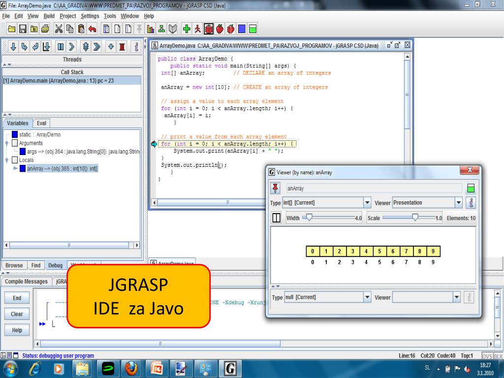This screenshot has width=504, height=378.
Task: Select the ArrayDemo.main call stack entry
Action: point(72,81)
